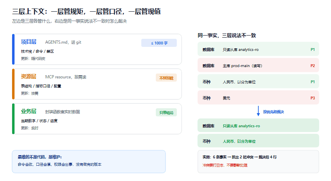Viewport: 331px width, 181px height.
Task: Click red warning "冲突要打日志,不要静默处理"
Action: coord(225,165)
